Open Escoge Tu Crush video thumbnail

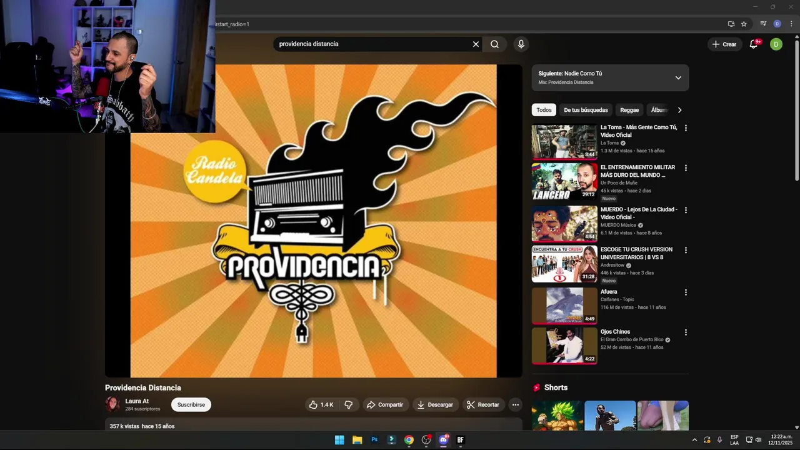(x=564, y=264)
